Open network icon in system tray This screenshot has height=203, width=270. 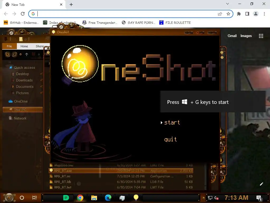(x=210, y=198)
